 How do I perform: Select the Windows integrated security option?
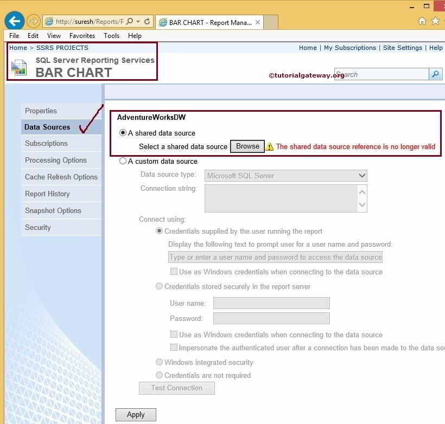click(160, 362)
